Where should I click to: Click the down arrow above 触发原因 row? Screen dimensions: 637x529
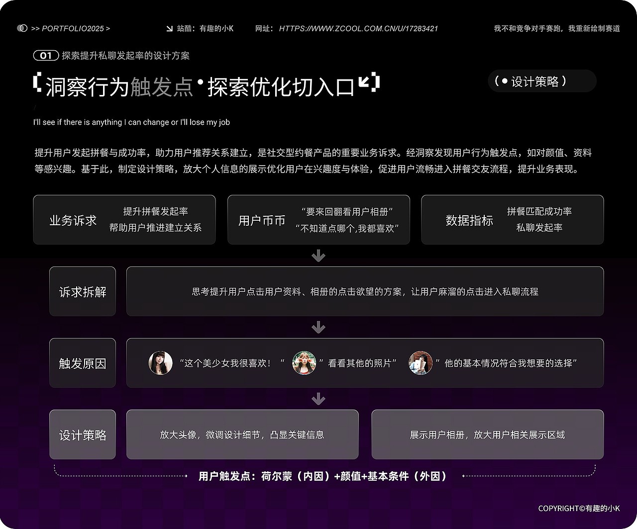(x=318, y=328)
